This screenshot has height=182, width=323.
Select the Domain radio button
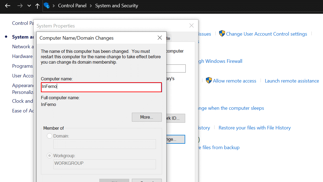click(50, 136)
